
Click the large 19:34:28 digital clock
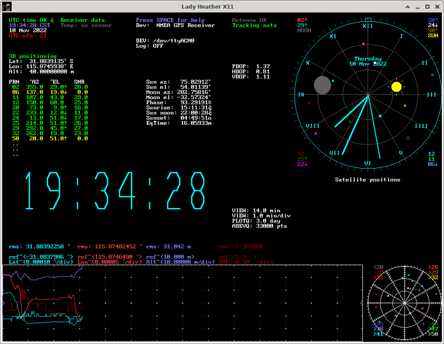115,191
